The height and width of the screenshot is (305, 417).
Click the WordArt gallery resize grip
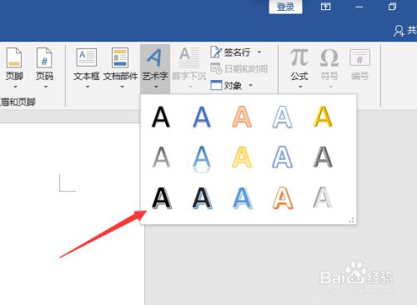pos(352,220)
